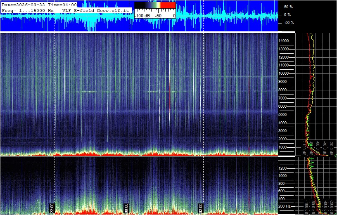Image resolution: width=337 pixels, height=215 pixels.
Task: Click the -100 dB legend label
Action: pyautogui.click(x=142, y=16)
